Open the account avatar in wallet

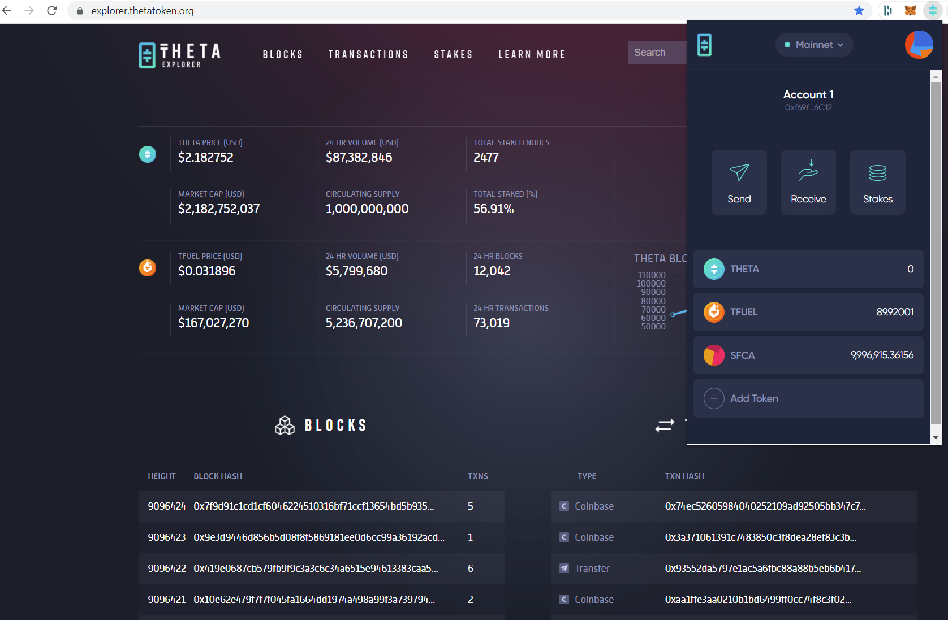click(919, 45)
